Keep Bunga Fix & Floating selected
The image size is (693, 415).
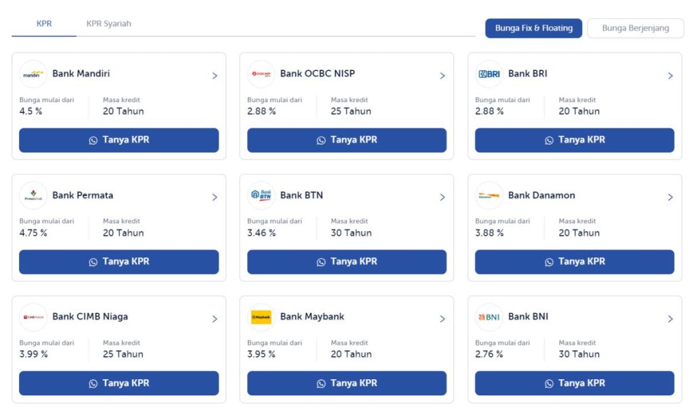pyautogui.click(x=533, y=28)
